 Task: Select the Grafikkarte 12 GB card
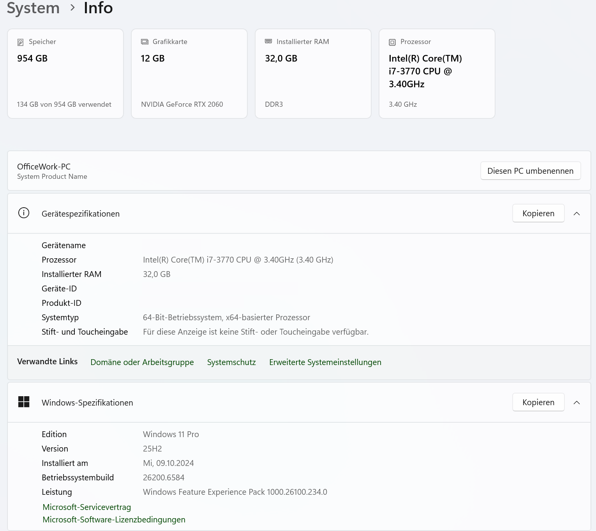[x=189, y=74]
